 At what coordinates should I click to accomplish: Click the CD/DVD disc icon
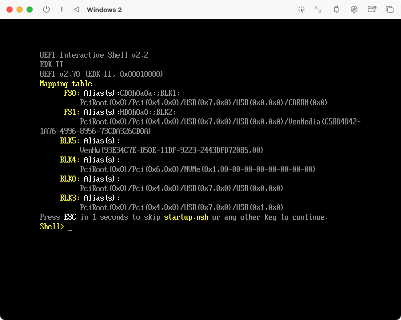point(353,9)
